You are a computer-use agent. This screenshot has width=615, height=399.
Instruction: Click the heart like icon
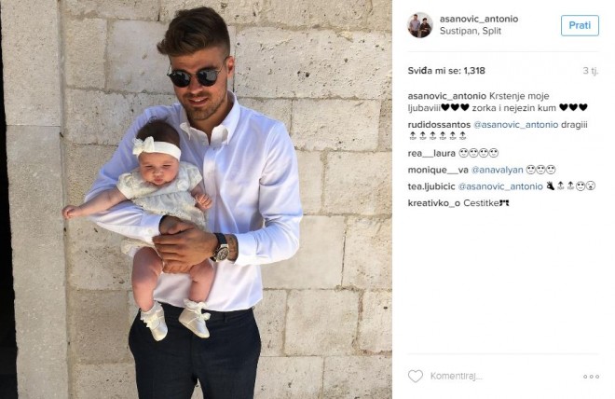click(416, 377)
